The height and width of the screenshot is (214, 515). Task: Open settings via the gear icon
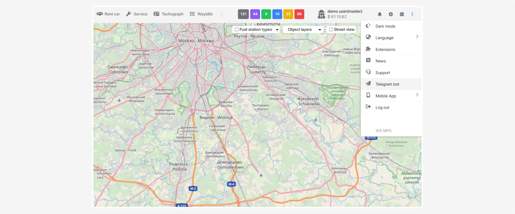tap(391, 14)
